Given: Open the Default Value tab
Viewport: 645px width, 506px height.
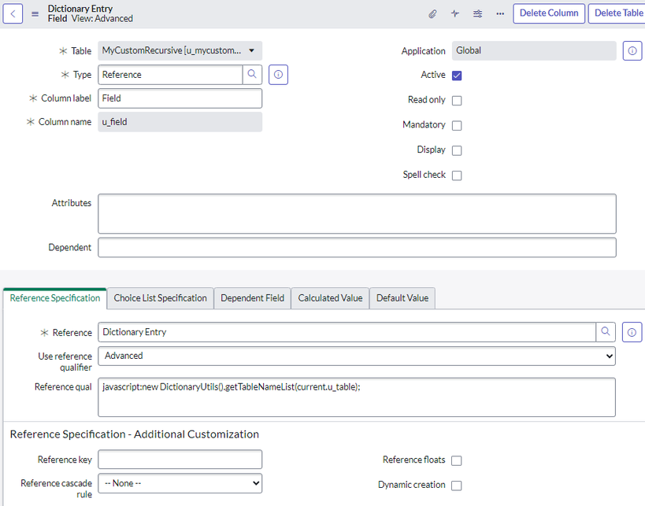Looking at the screenshot, I should click(402, 298).
